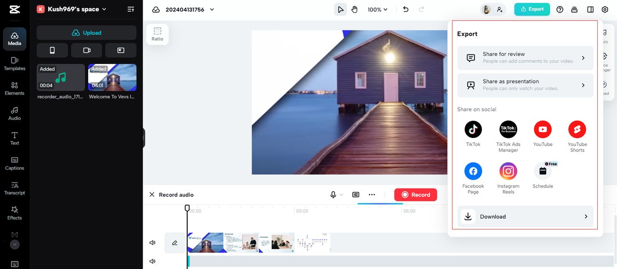
Task: Click the record camera icon button
Action: 87,50
